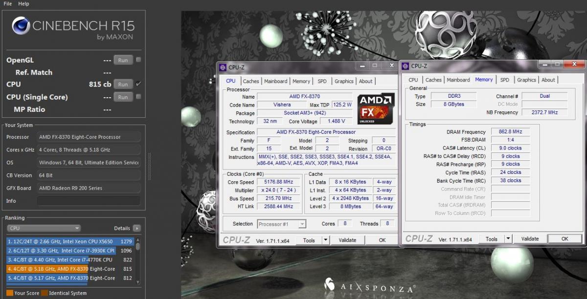This screenshot has height=299, width=587.
Task: Switch to Mainboard tab in left CPU-Z
Action: [x=276, y=81]
